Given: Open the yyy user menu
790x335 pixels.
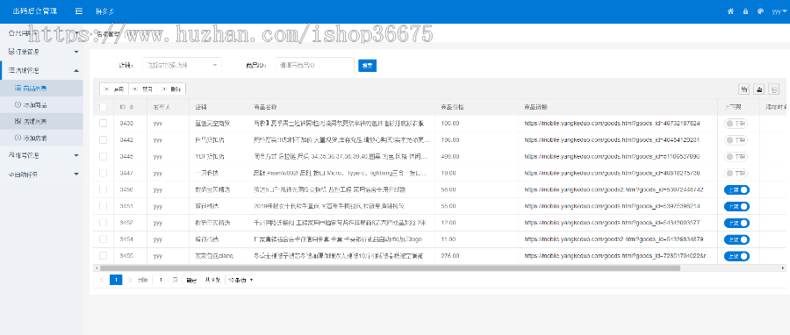Looking at the screenshot, I should 779,11.
